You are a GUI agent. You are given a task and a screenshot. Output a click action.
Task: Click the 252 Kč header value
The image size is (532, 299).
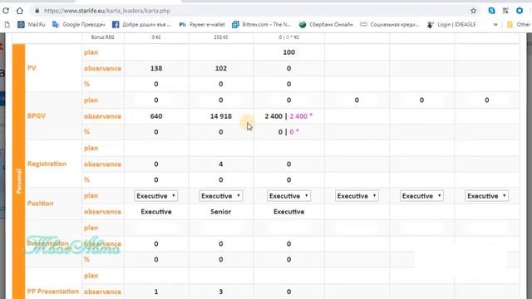221,37
